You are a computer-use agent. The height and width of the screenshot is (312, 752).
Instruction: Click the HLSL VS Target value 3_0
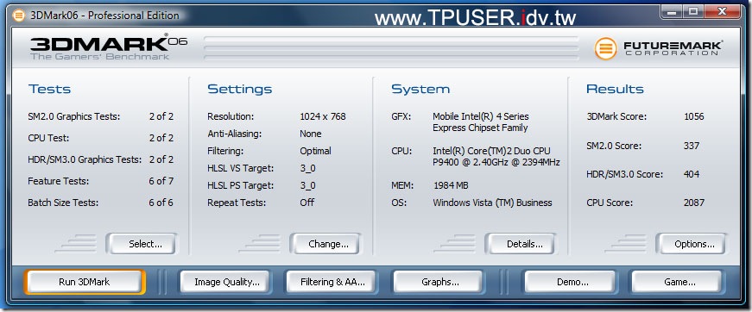[x=307, y=168]
